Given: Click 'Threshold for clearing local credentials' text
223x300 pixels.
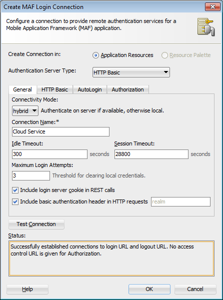Looking at the screenshot, I should tap(99, 175).
